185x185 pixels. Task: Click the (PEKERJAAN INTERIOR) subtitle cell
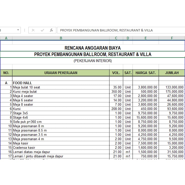(x=92, y=61)
